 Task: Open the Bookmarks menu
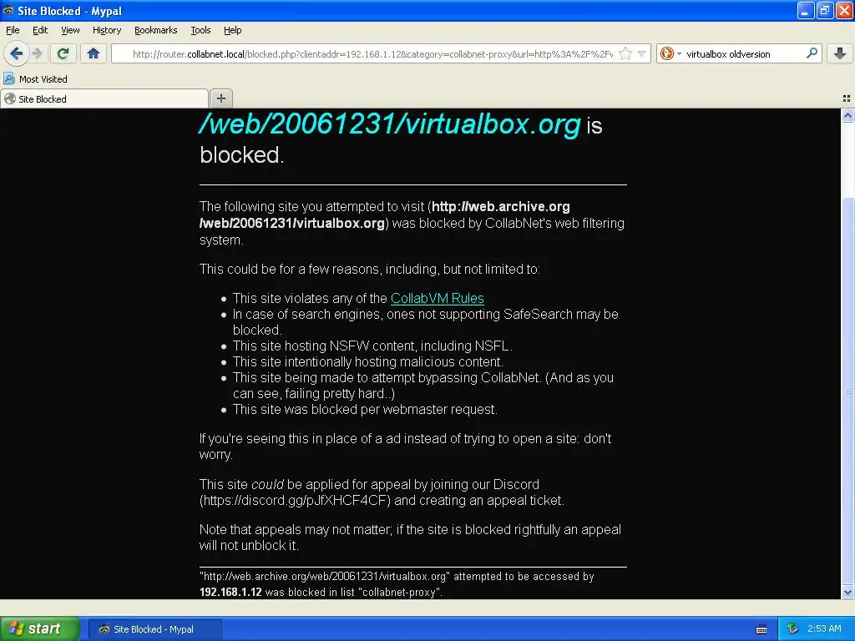pos(156,30)
